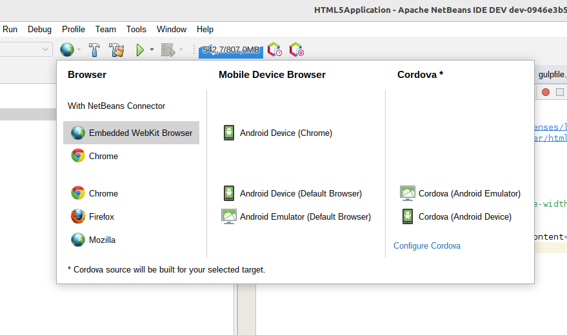Open the Configure Cordova link
The width and height of the screenshot is (567, 335).
(x=426, y=246)
